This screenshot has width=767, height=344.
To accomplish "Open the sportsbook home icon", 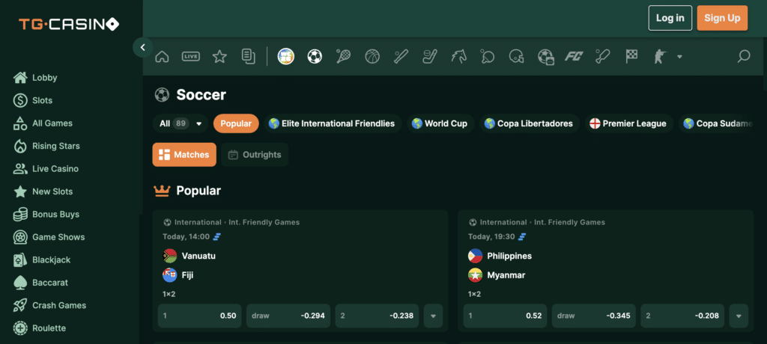I will pyautogui.click(x=162, y=57).
